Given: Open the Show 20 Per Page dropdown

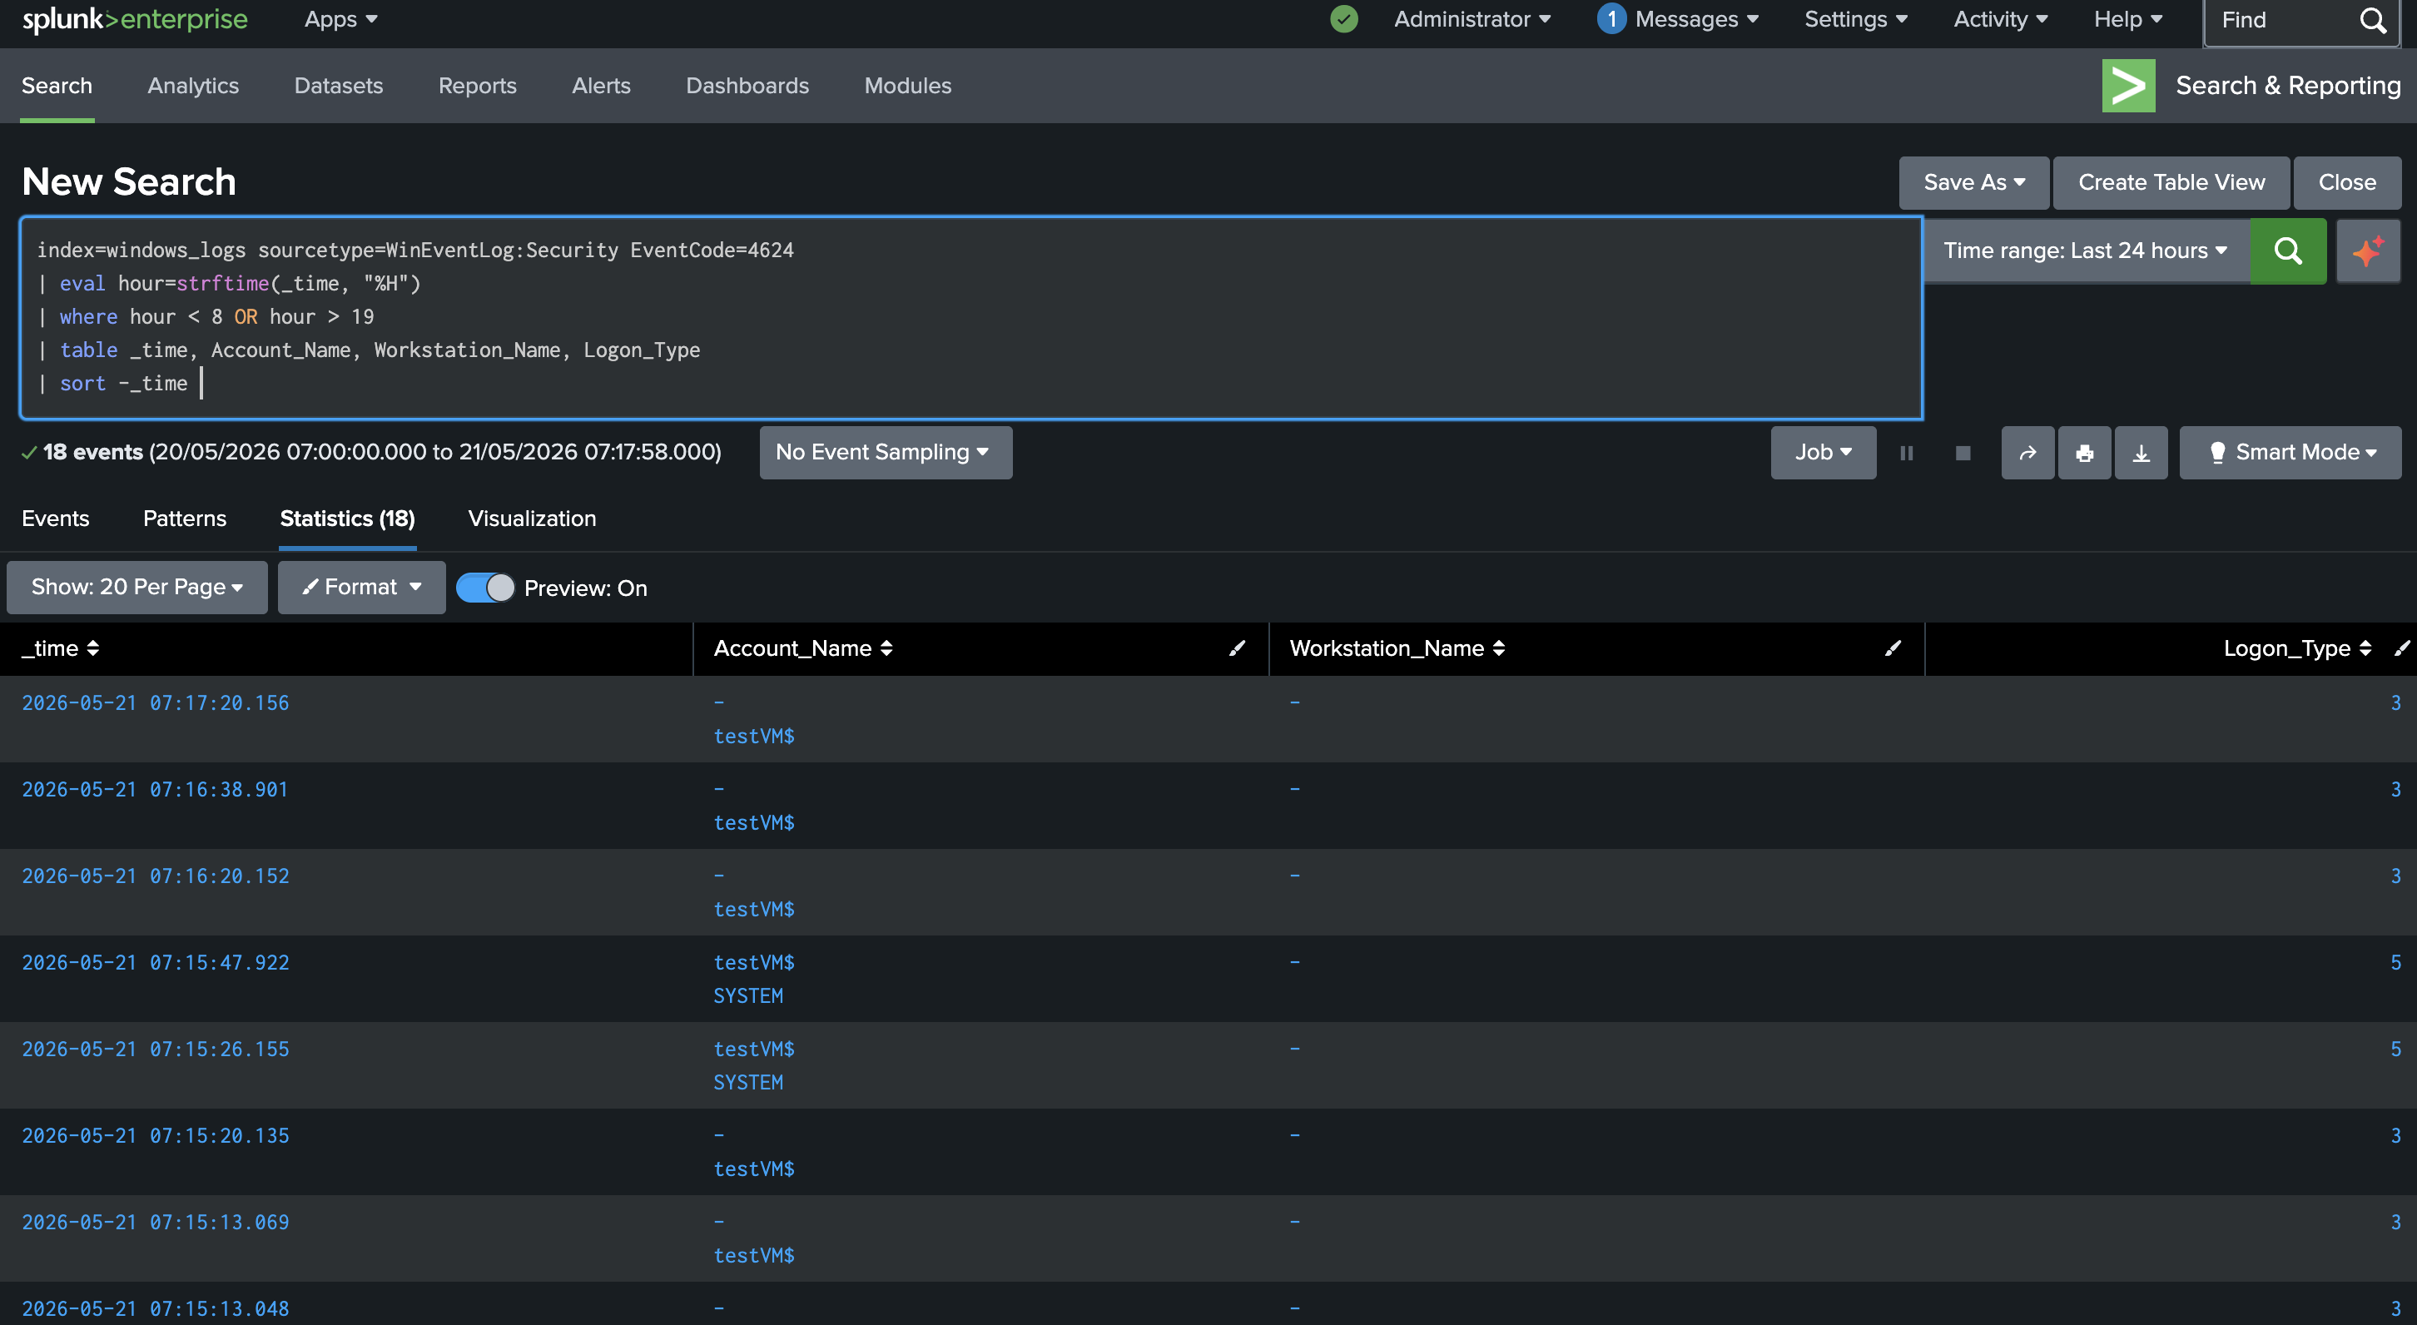Looking at the screenshot, I should (x=137, y=588).
